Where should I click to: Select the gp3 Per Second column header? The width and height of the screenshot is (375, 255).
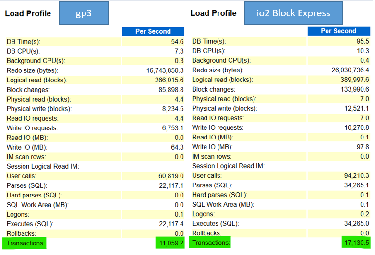(153, 32)
